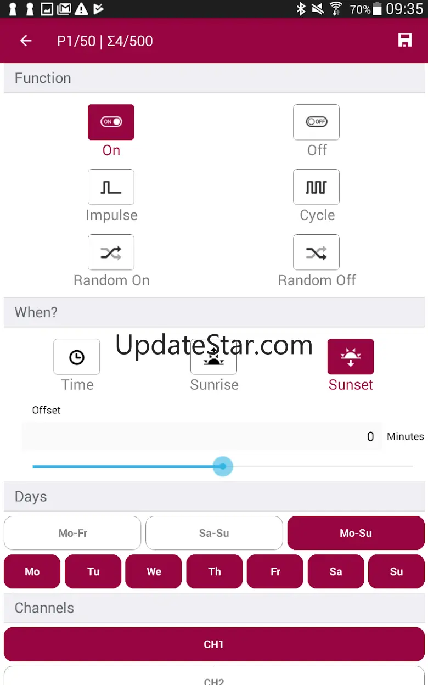Pick the Cycle function icon
This screenshot has height=685, width=428.
317,187
